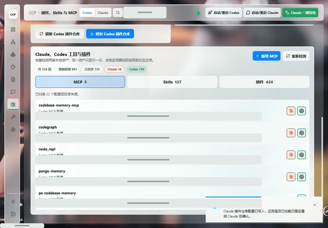Select the Codex tab in top bar
The image size is (328, 228).
[87, 13]
